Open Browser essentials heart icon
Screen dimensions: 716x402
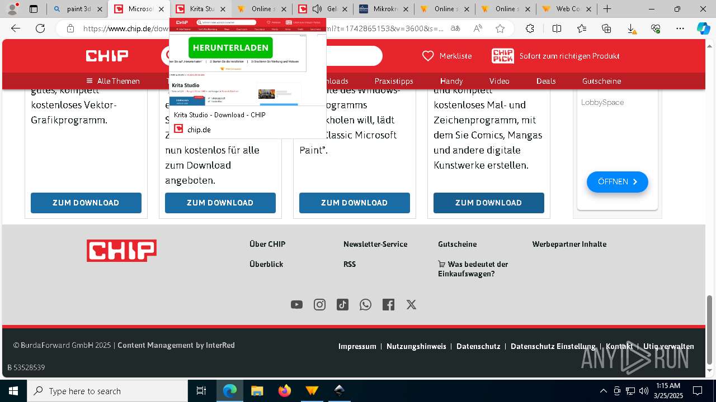pyautogui.click(x=656, y=28)
